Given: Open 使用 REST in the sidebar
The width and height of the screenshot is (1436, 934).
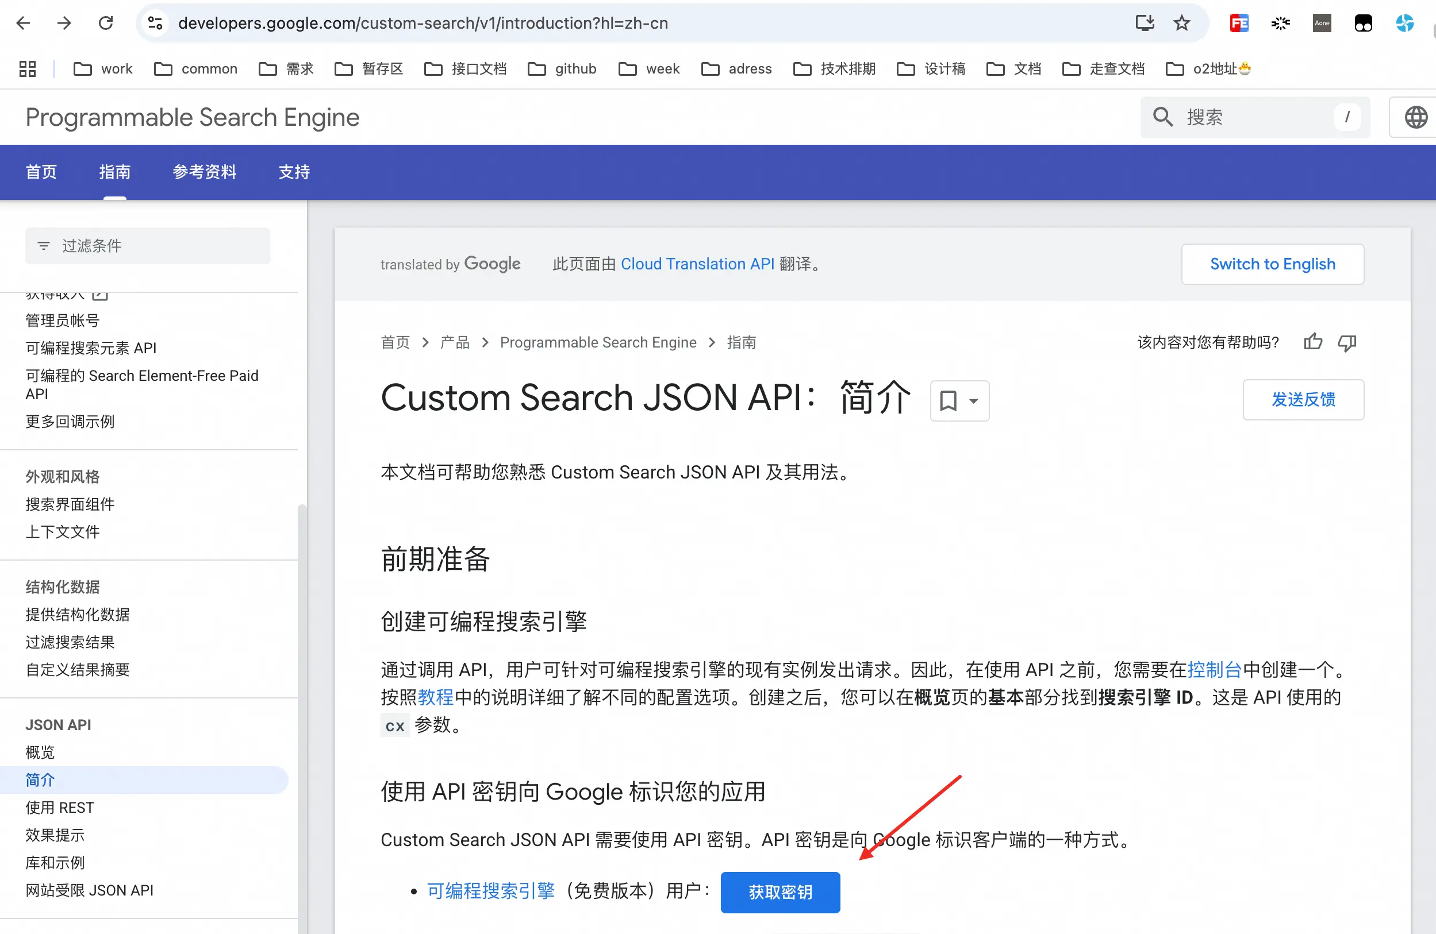Looking at the screenshot, I should point(60,808).
